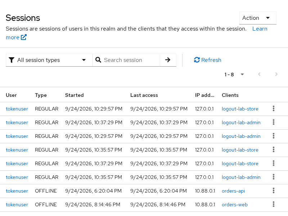
Task: Click the User column header
Action: (x=11, y=95)
